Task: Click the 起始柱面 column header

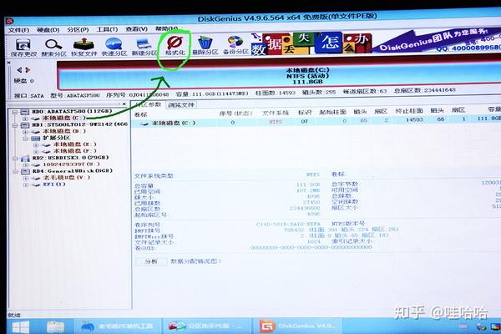Action: (x=332, y=112)
